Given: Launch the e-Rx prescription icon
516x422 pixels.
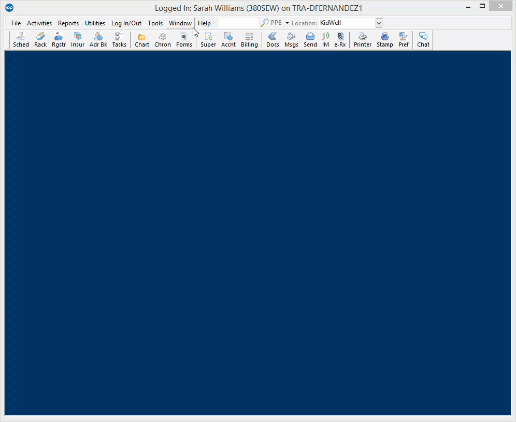Looking at the screenshot, I should pyautogui.click(x=340, y=40).
